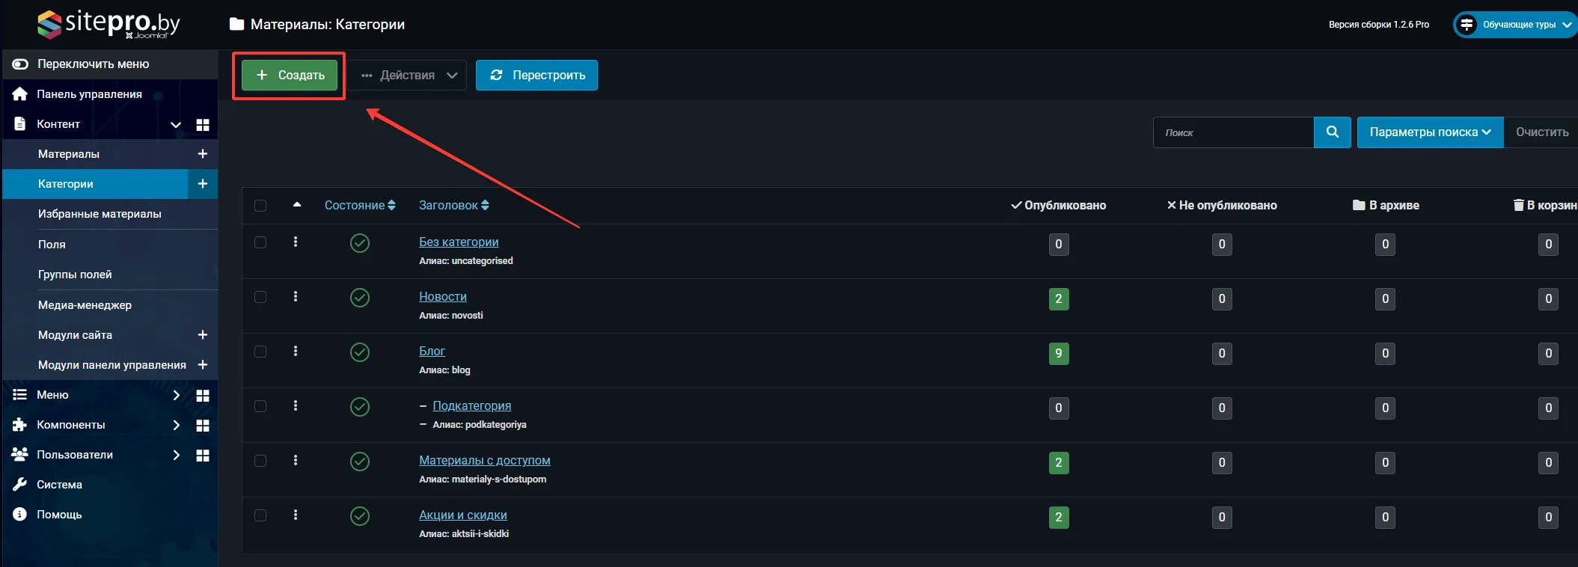The image size is (1578, 567).
Task: Click plus icon next to Материалы
Action: (x=202, y=154)
